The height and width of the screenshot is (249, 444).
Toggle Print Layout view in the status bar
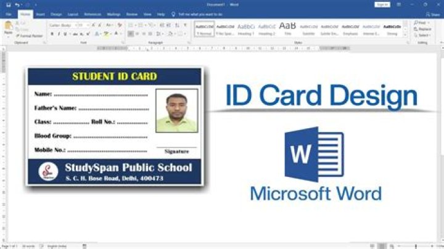click(382, 246)
